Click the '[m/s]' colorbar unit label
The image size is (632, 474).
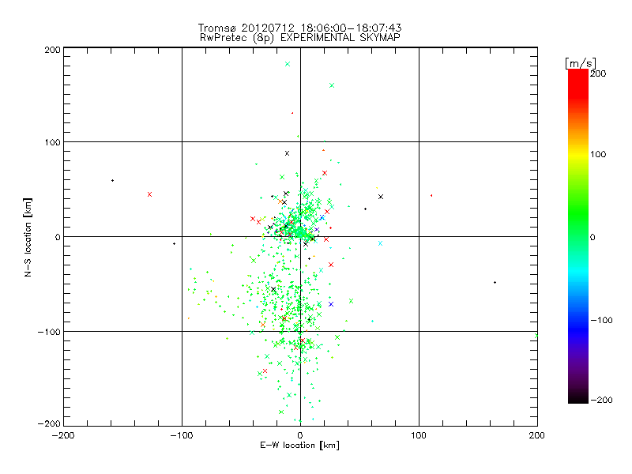pyautogui.click(x=581, y=63)
